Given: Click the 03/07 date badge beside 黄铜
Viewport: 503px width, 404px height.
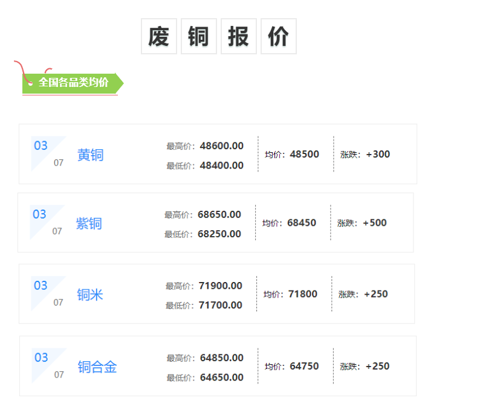Looking at the screenshot, I should click(x=47, y=153).
